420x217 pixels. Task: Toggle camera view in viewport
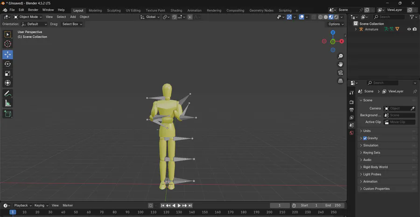341,73
